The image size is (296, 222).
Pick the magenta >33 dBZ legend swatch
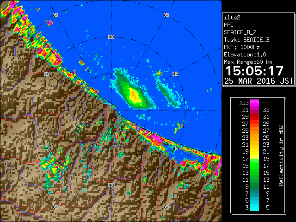tap(254, 103)
